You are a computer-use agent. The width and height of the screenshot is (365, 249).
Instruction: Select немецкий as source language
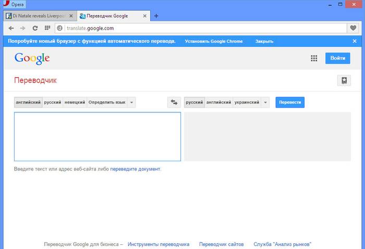(x=75, y=102)
